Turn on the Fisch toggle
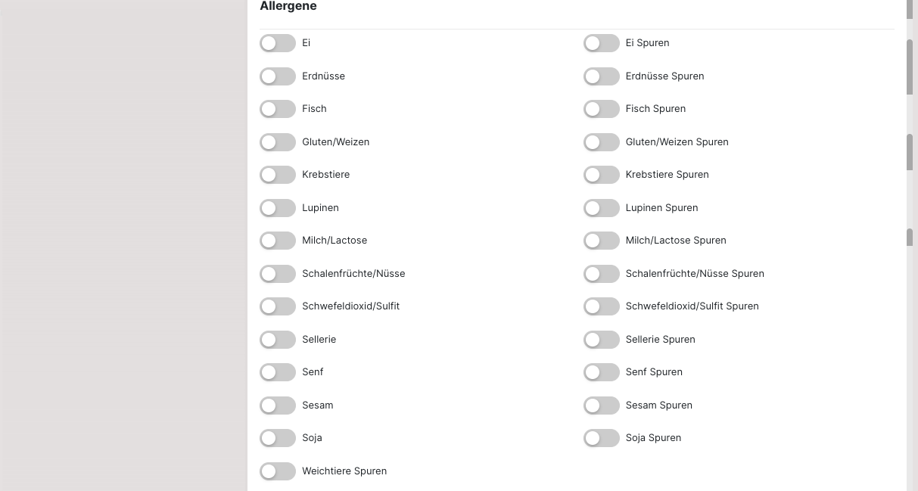The width and height of the screenshot is (918, 491). 278,109
